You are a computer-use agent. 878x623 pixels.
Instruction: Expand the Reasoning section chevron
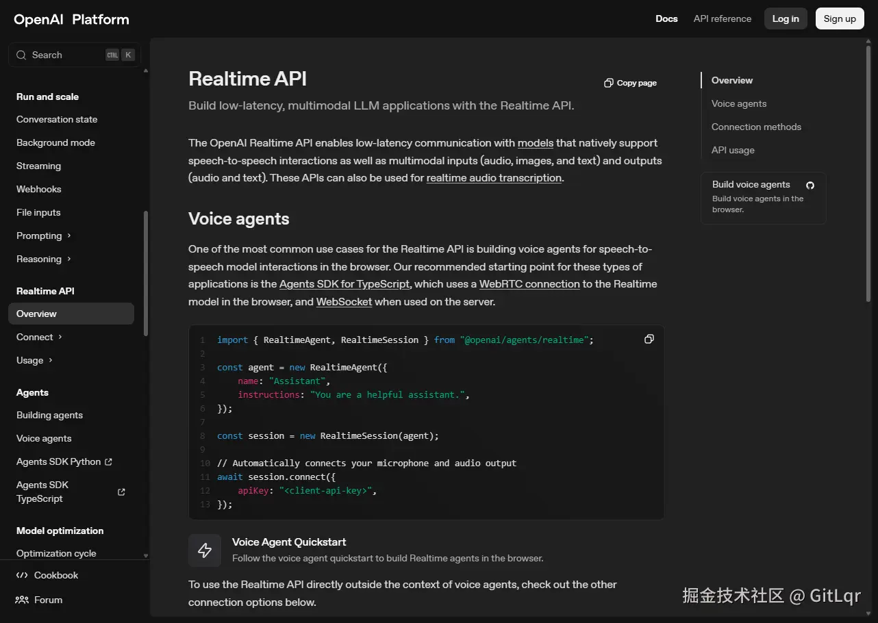click(69, 259)
